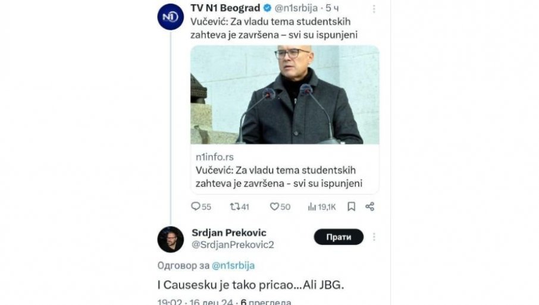Open the Vučević article photo

pyautogui.click(x=284, y=94)
